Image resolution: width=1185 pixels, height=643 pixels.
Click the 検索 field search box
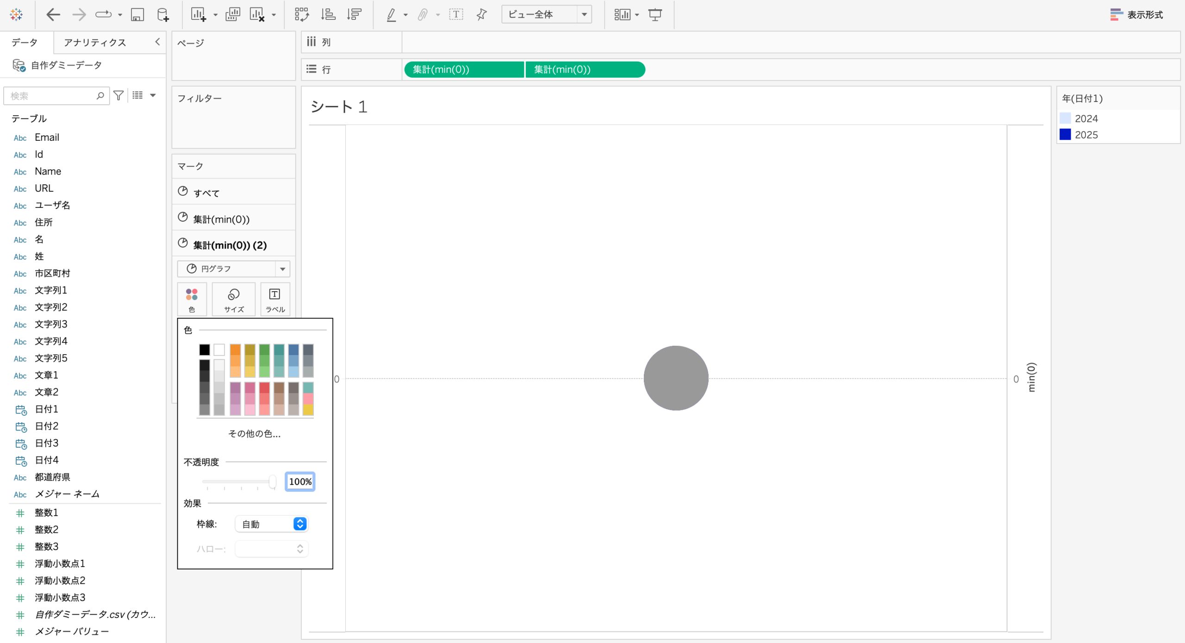[51, 96]
